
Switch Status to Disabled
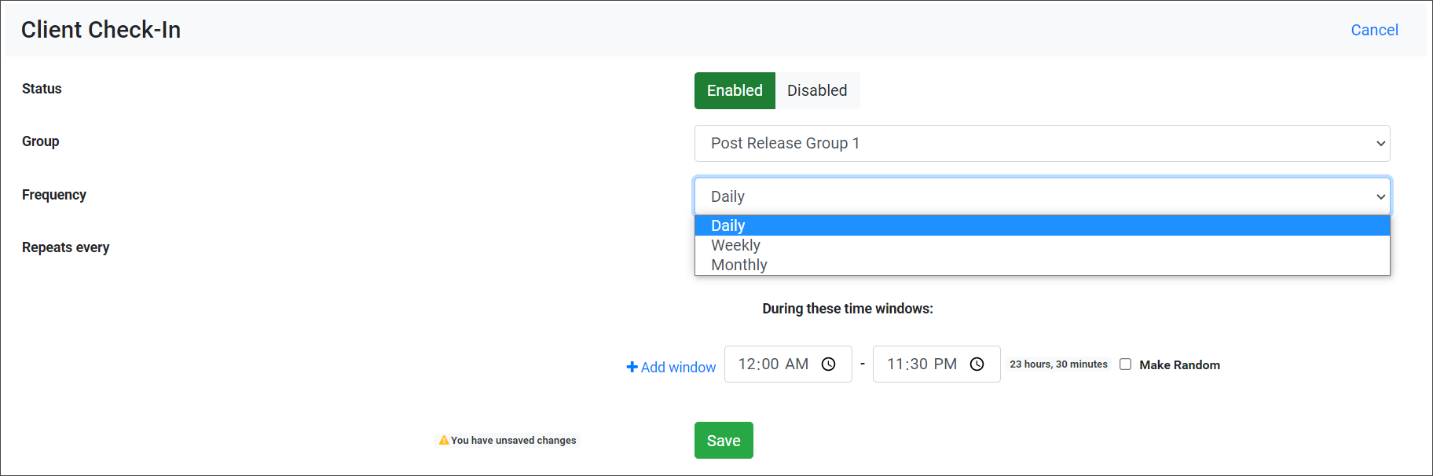coord(817,91)
